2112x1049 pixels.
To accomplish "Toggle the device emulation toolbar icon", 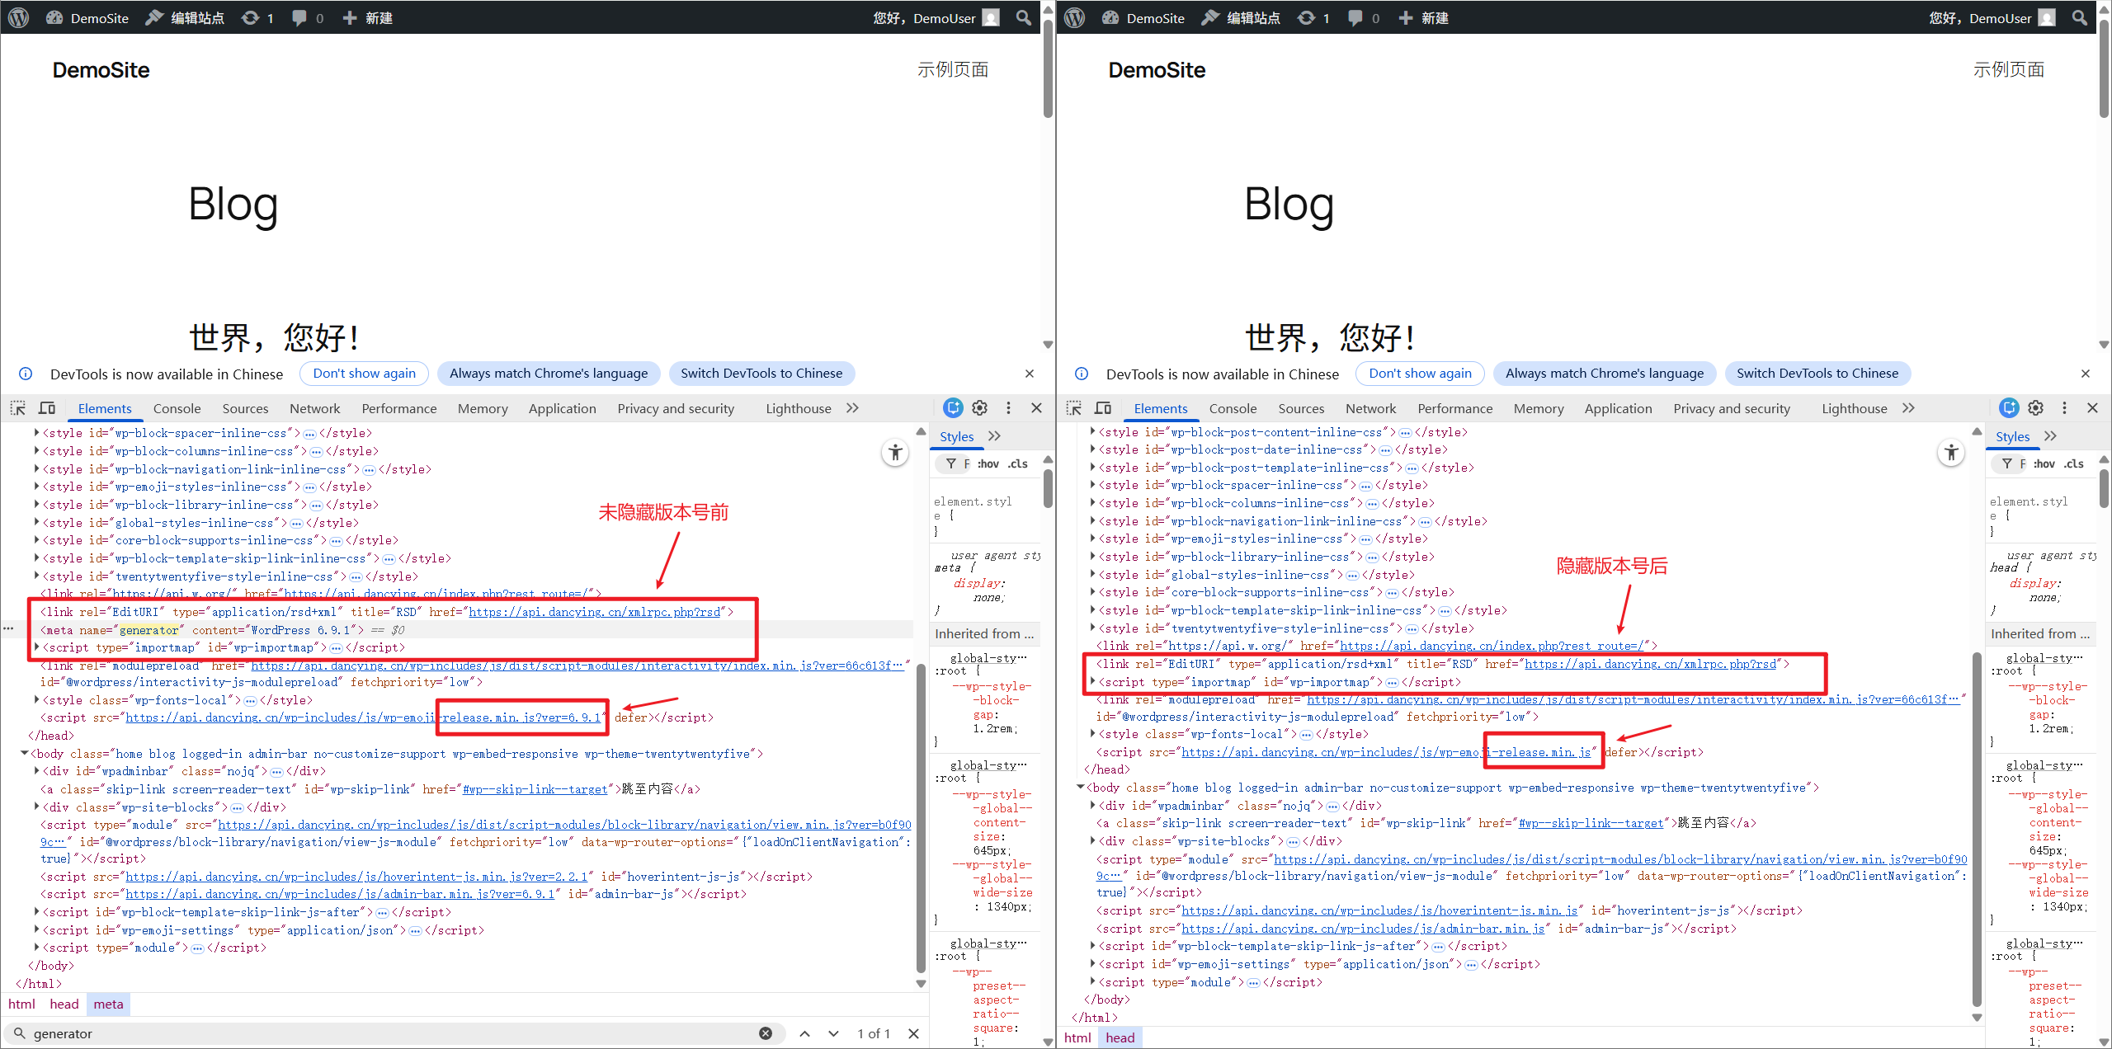I will point(47,407).
